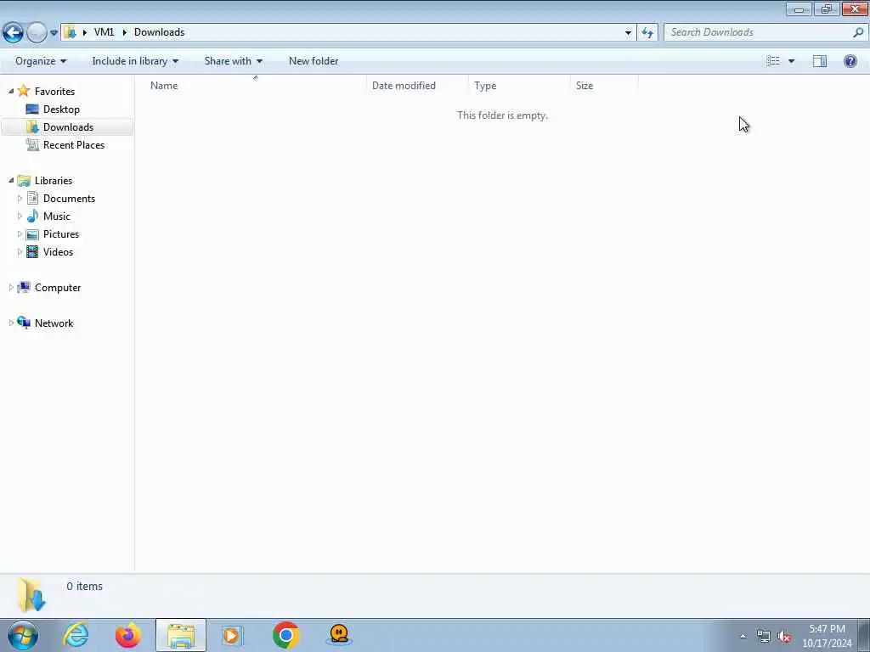Click Windows Explorer taskbar button

[x=180, y=635]
